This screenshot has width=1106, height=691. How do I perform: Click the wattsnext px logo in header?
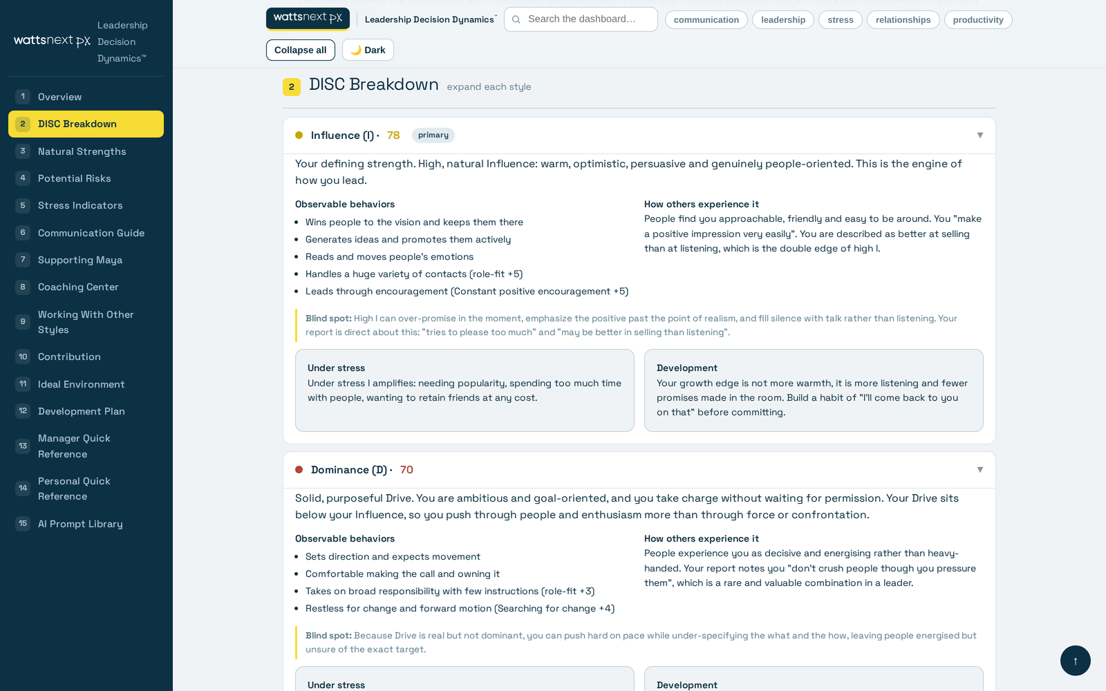308,19
